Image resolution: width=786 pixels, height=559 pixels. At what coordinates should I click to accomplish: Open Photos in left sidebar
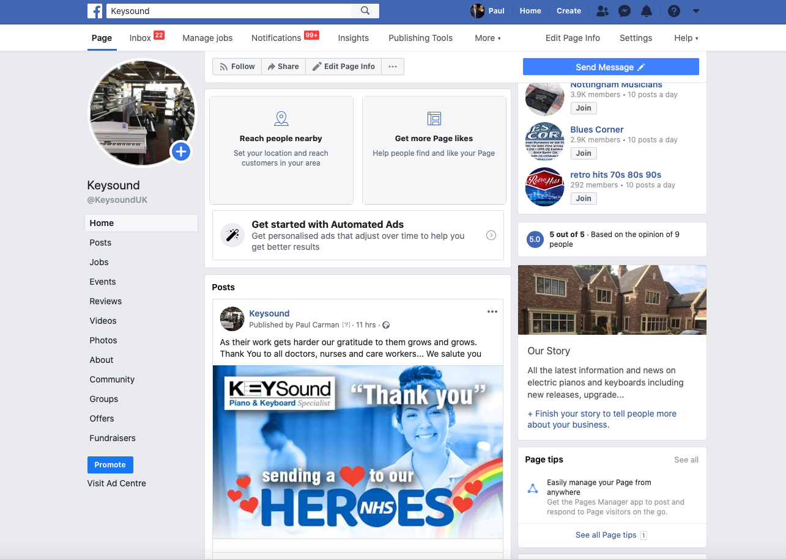[x=103, y=340]
